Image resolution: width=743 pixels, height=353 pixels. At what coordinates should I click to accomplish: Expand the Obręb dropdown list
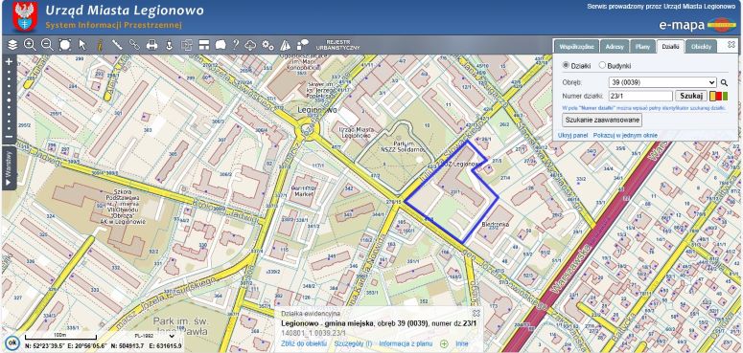tap(662, 82)
